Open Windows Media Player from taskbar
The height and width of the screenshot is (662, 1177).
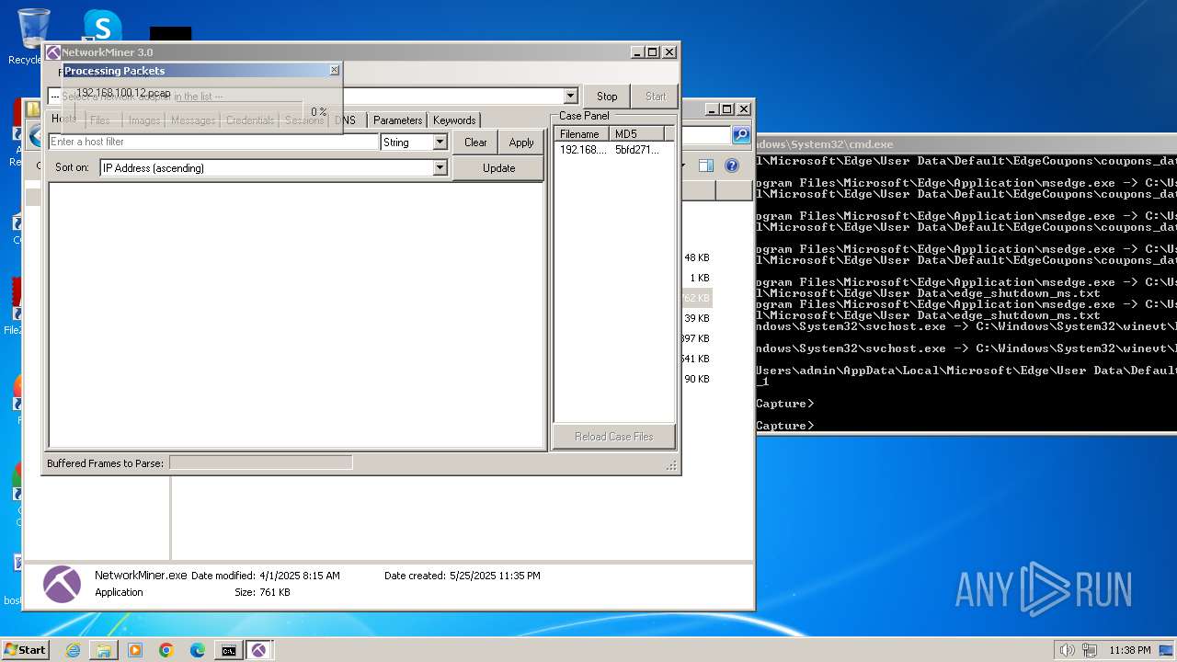pos(135,650)
